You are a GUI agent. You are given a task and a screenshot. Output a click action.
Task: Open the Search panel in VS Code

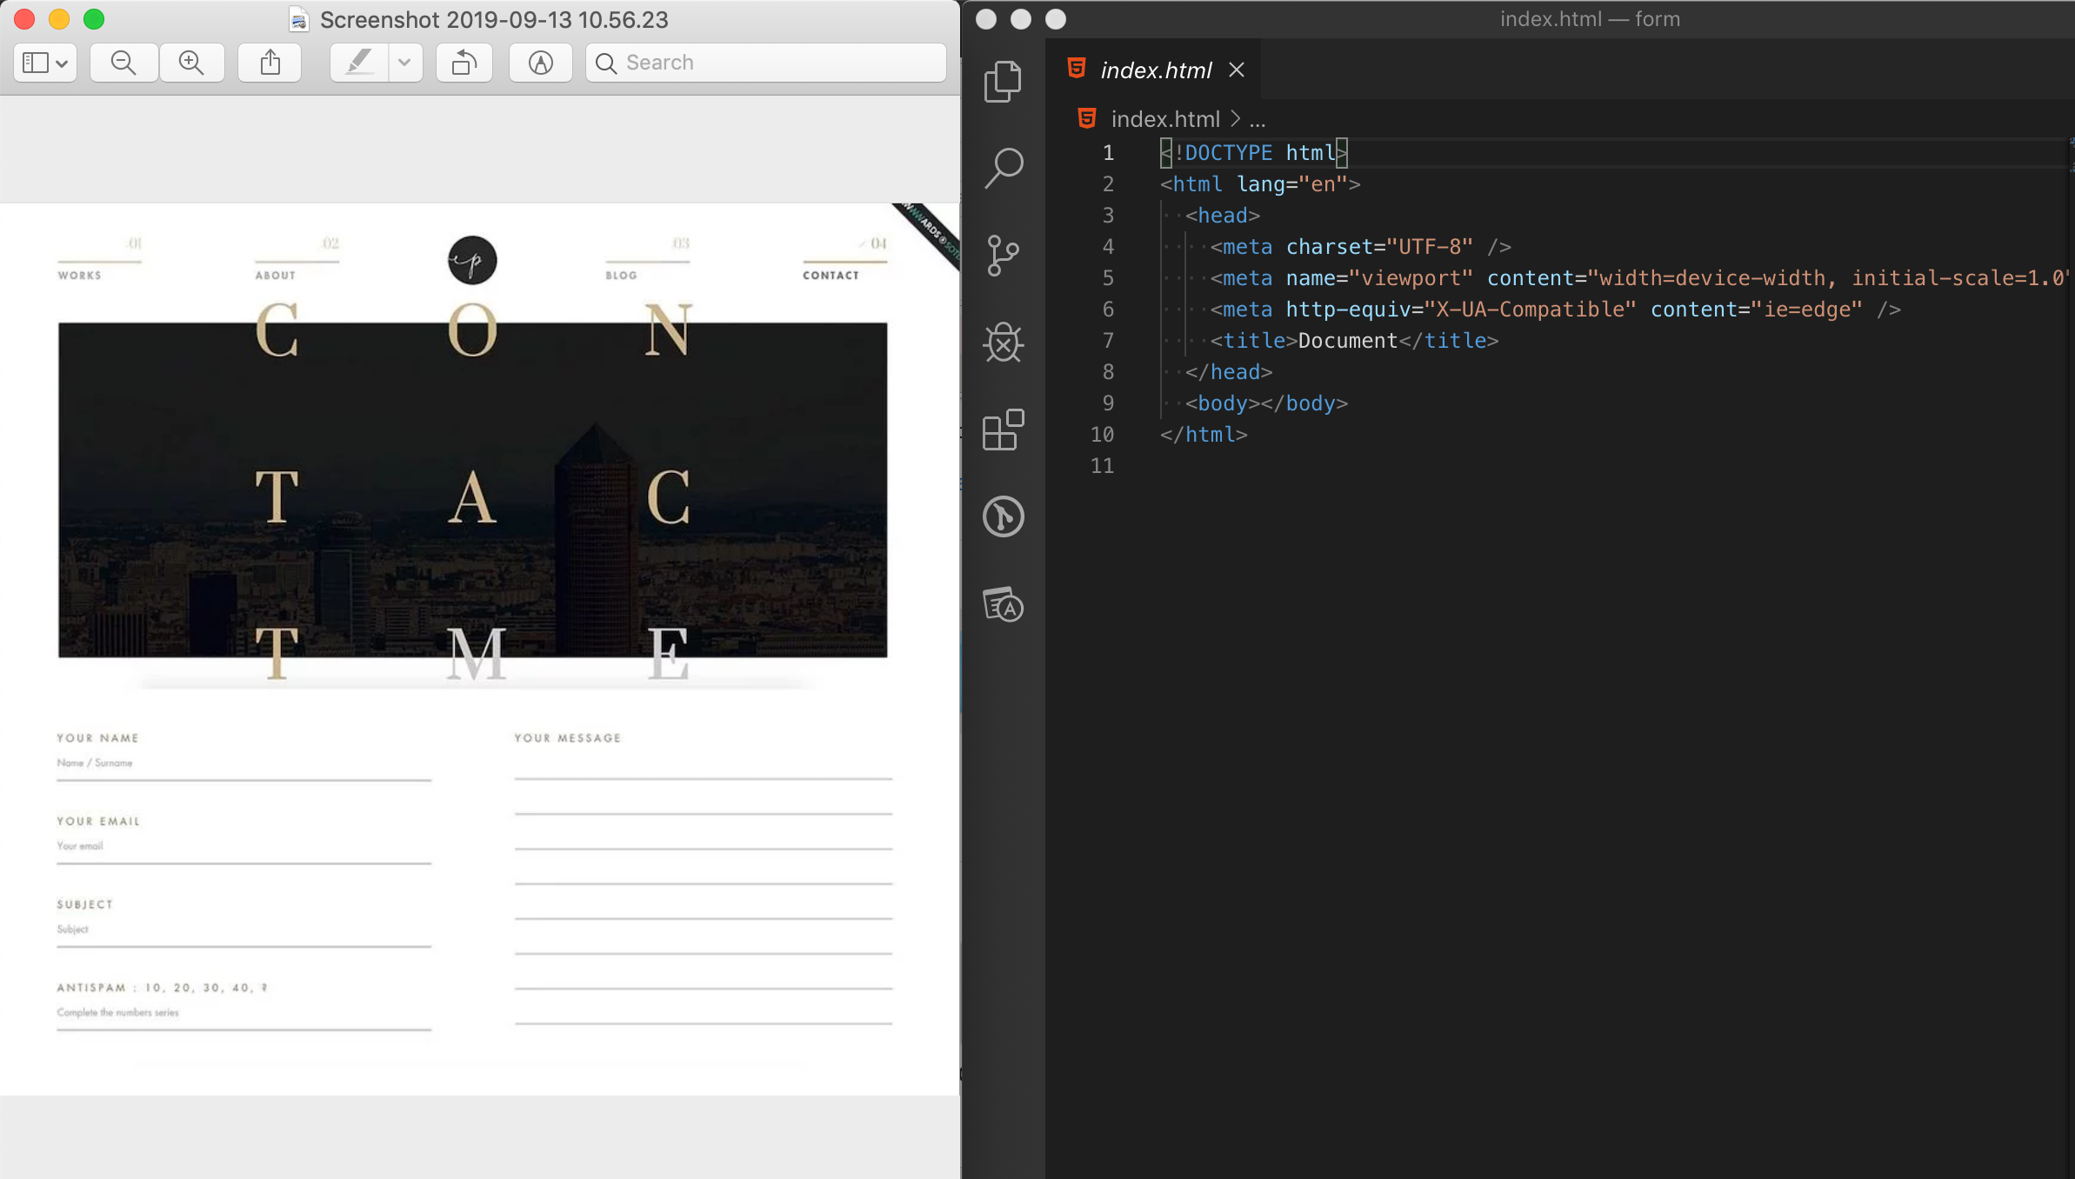1002,167
